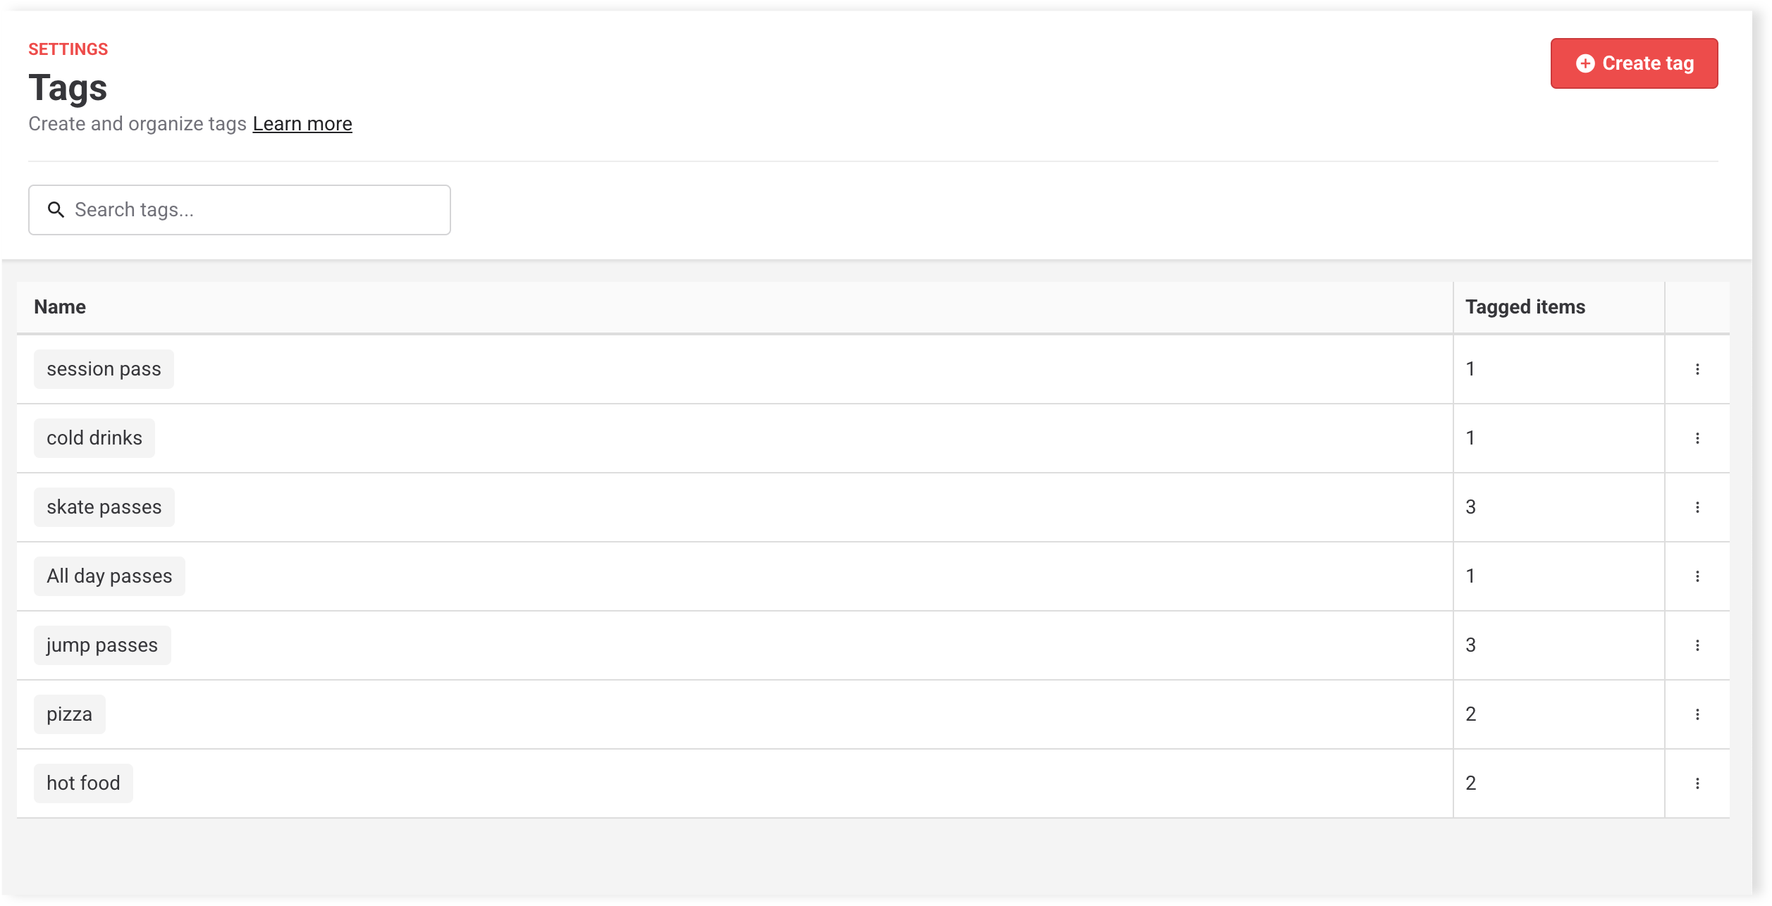Click the pizza tag chip
The height and width of the screenshot is (906, 1772).
click(x=69, y=714)
